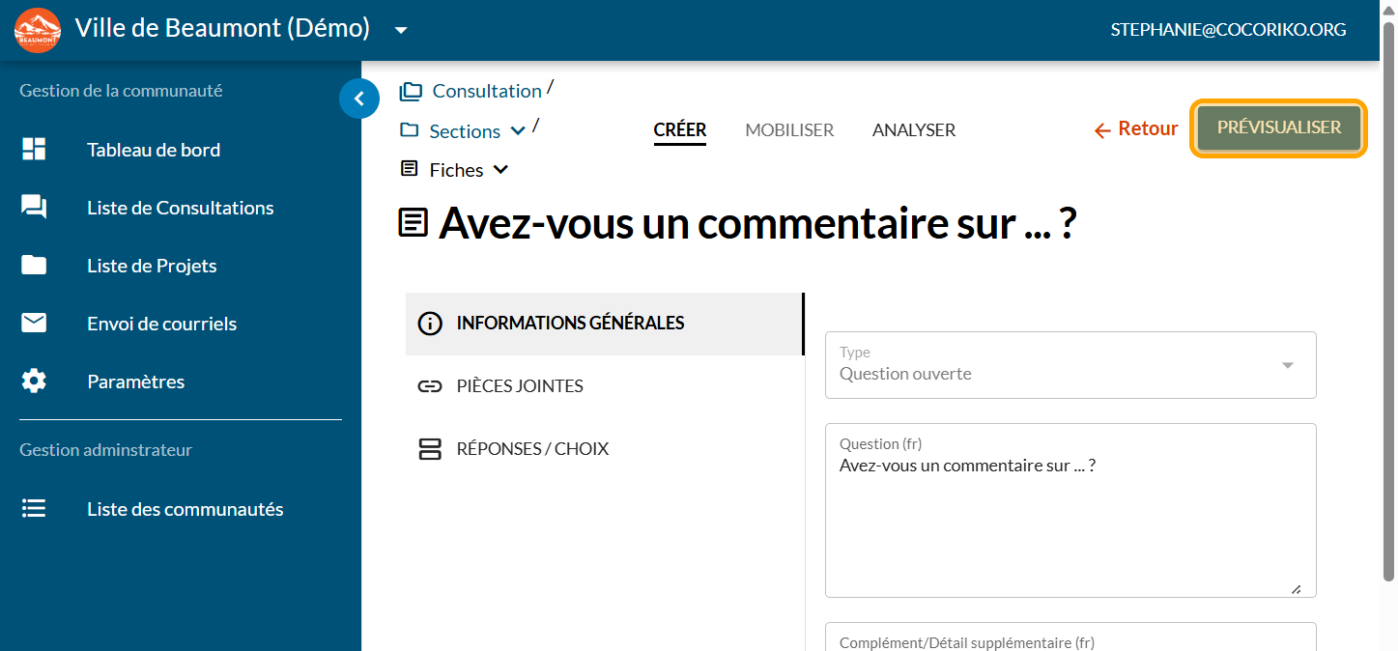The image size is (1398, 651).
Task: Click the Tableau de bord dashboard icon
Action: coord(34,150)
